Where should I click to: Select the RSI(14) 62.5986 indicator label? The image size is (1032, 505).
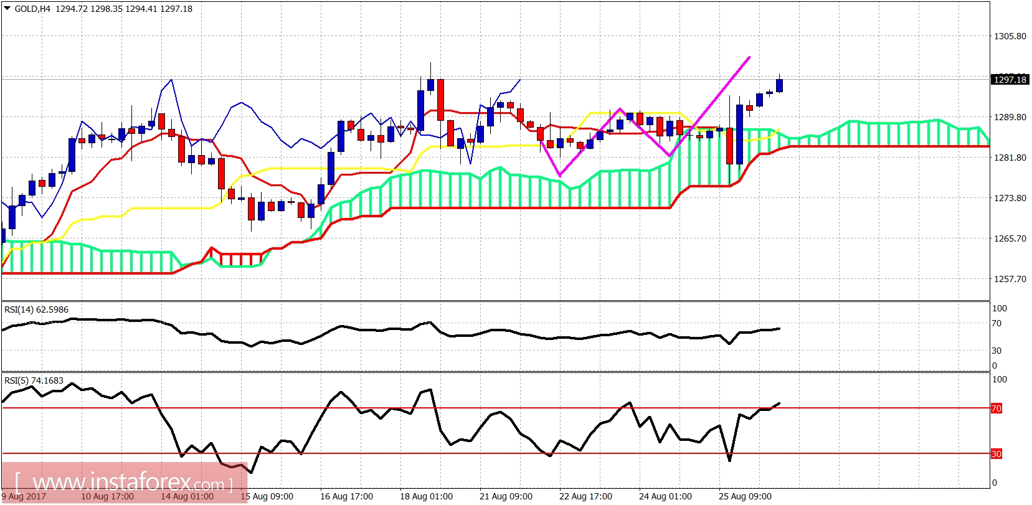pos(37,309)
